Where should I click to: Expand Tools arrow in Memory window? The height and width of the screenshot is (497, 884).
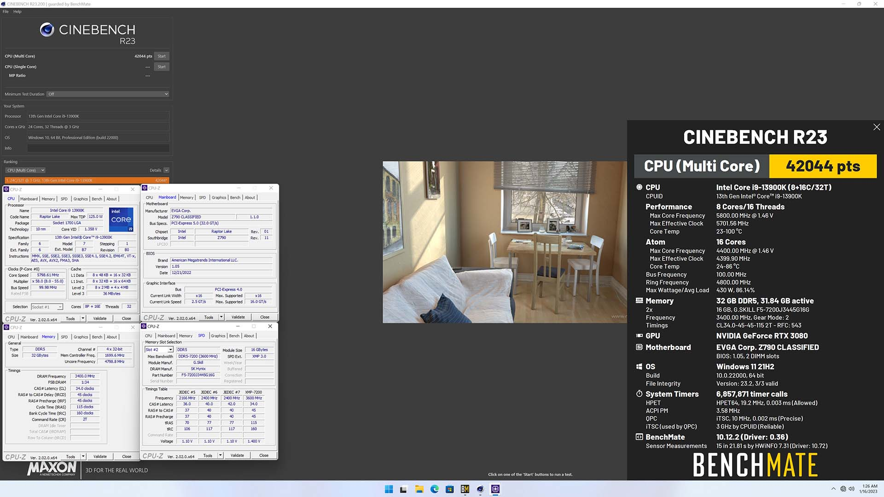pos(83,457)
